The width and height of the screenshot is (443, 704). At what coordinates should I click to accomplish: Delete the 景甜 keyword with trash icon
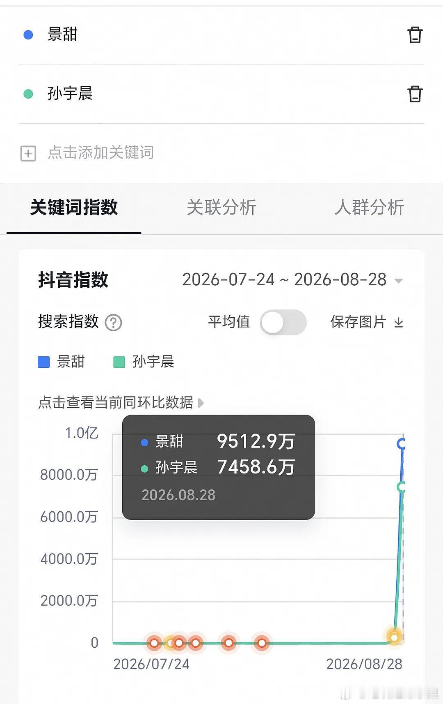[415, 35]
